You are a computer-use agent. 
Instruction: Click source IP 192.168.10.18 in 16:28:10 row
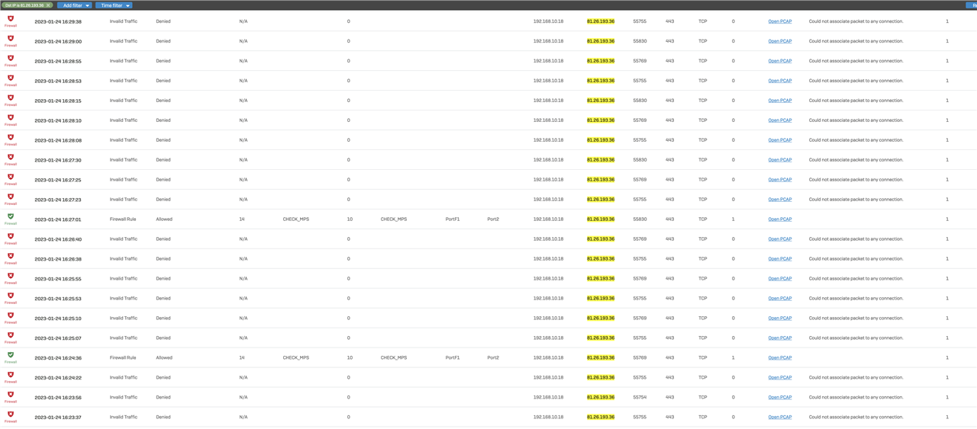click(x=548, y=120)
